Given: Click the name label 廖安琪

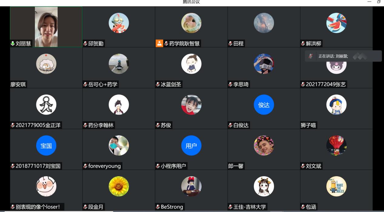Looking at the screenshot, I should [18, 84].
